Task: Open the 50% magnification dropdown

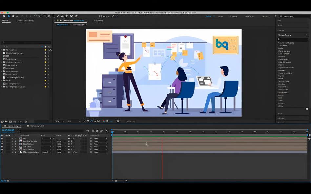Action: pyautogui.click(x=58, y=121)
